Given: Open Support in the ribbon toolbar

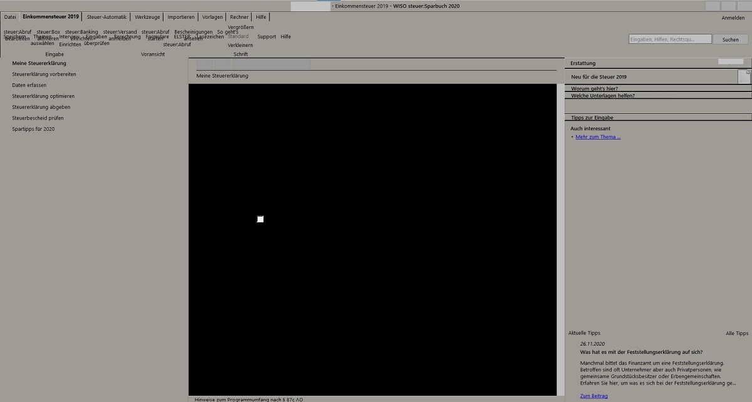Looking at the screenshot, I should 266,36.
